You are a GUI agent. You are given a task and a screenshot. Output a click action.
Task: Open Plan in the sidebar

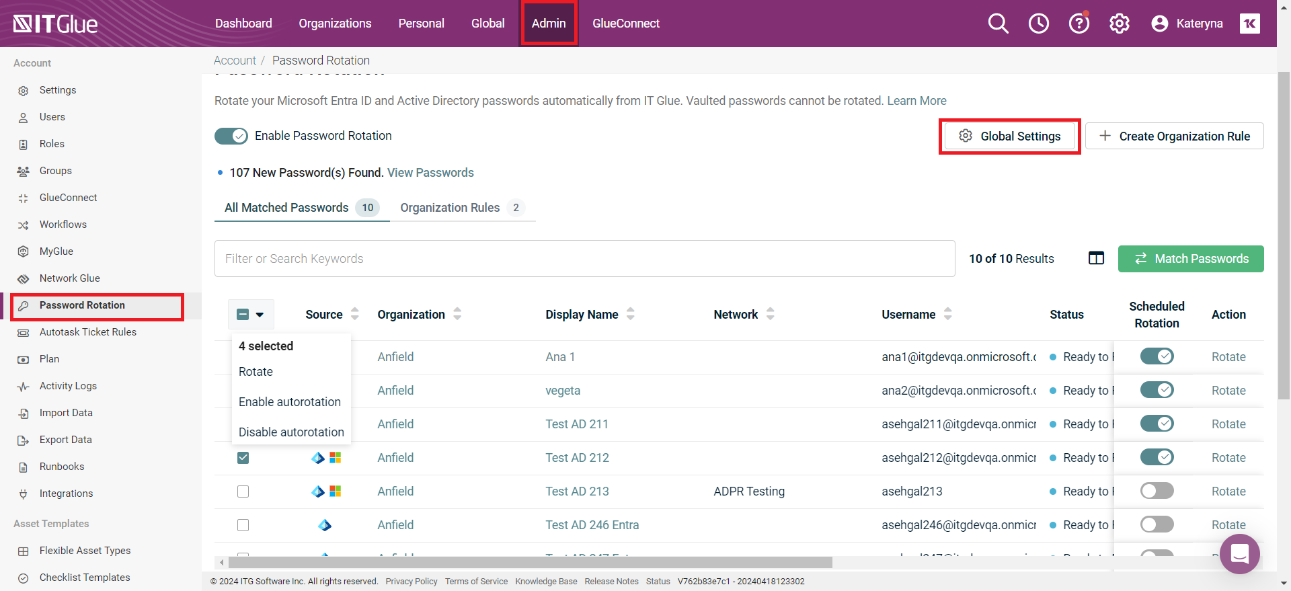pos(49,359)
